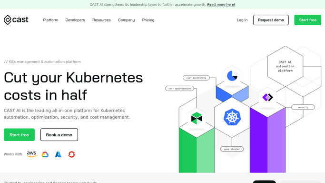
Task: Go to the Pricing page
Action: pyautogui.click(x=148, y=20)
